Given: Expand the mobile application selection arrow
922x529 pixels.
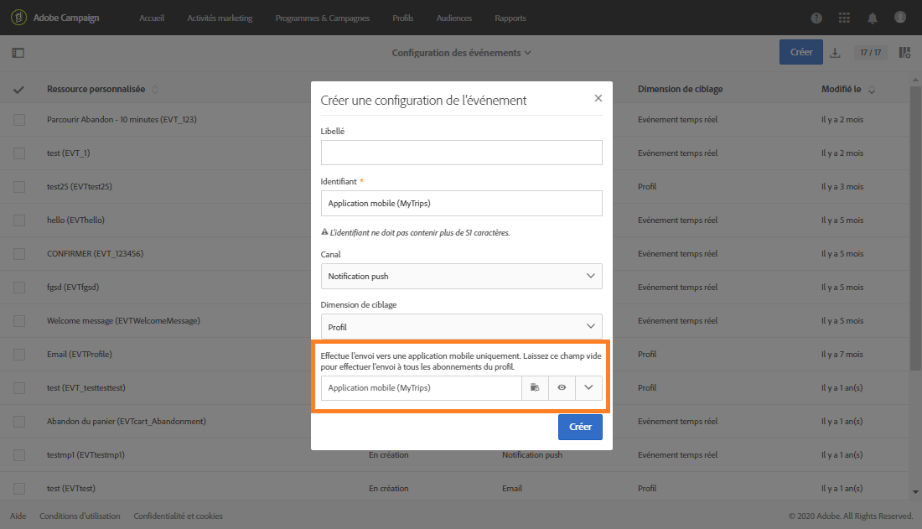Looking at the screenshot, I should click(589, 387).
